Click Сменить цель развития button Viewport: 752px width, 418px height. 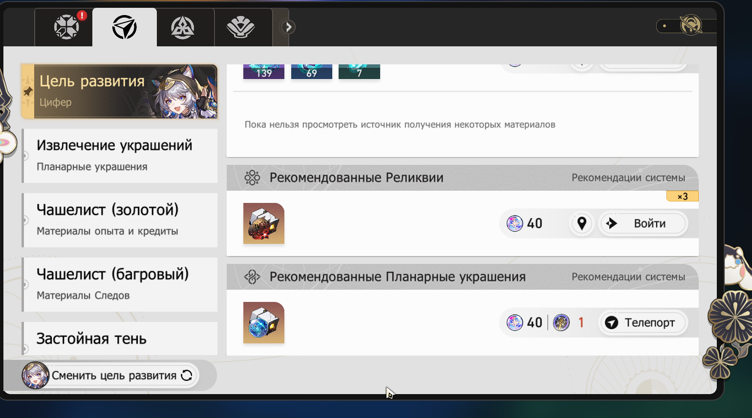coord(110,375)
